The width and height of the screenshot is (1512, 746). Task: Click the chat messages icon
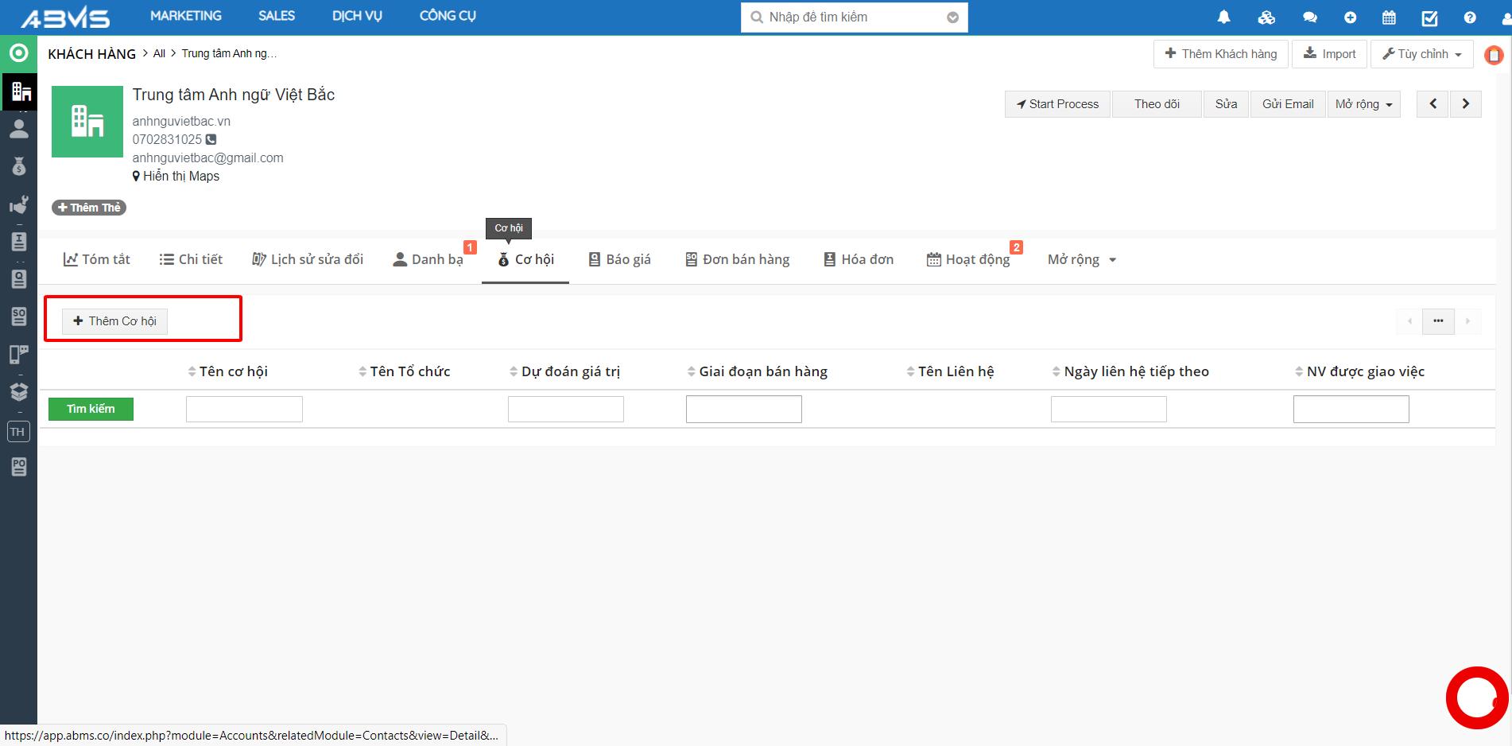click(1309, 17)
